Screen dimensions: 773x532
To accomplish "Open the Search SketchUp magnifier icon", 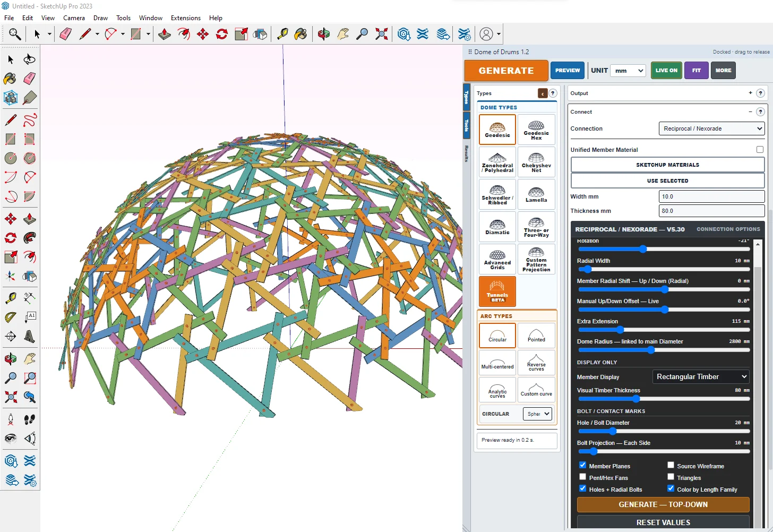I will click(x=14, y=34).
